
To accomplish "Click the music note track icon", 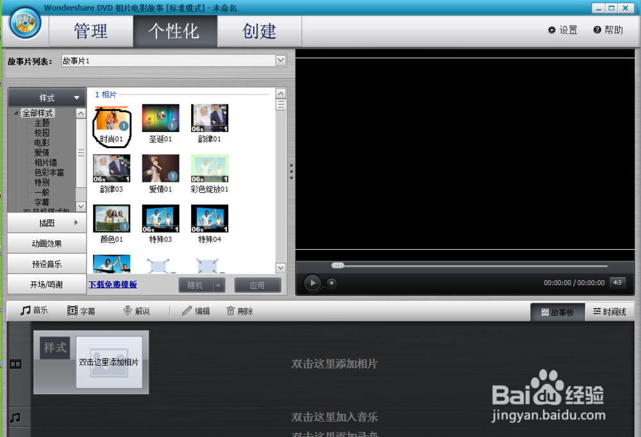I will click(15, 417).
